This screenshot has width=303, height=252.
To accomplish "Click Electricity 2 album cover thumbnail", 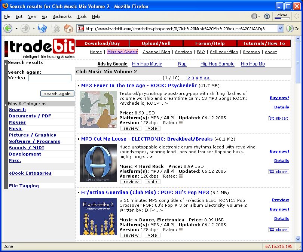I will [x=98, y=216].
